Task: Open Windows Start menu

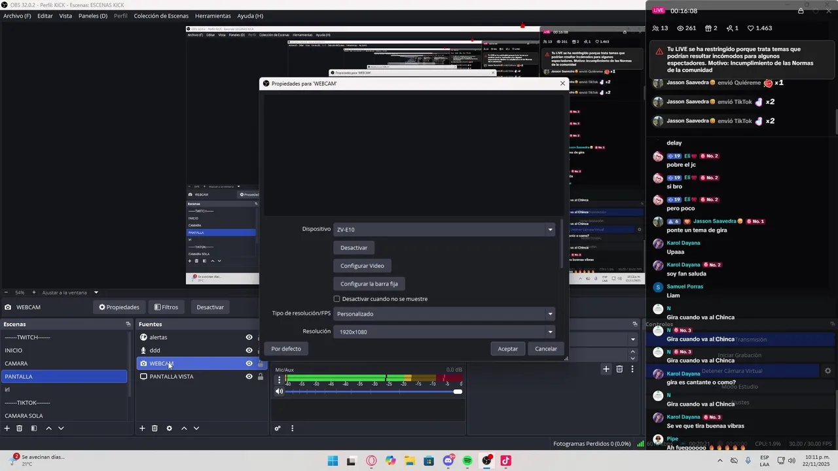Action: (333, 461)
